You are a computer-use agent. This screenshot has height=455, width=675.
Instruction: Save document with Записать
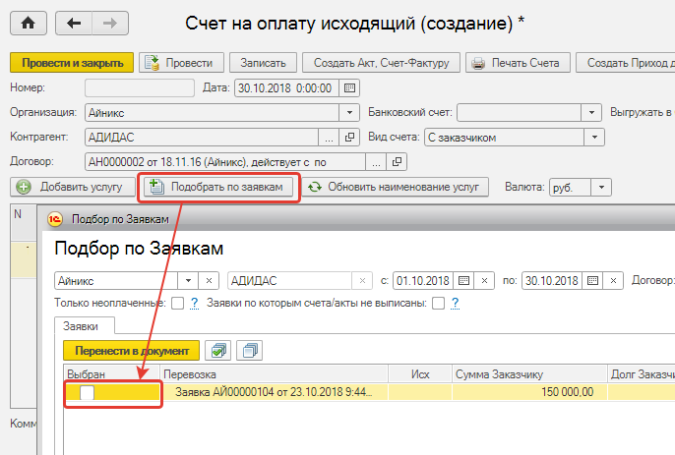tap(263, 63)
